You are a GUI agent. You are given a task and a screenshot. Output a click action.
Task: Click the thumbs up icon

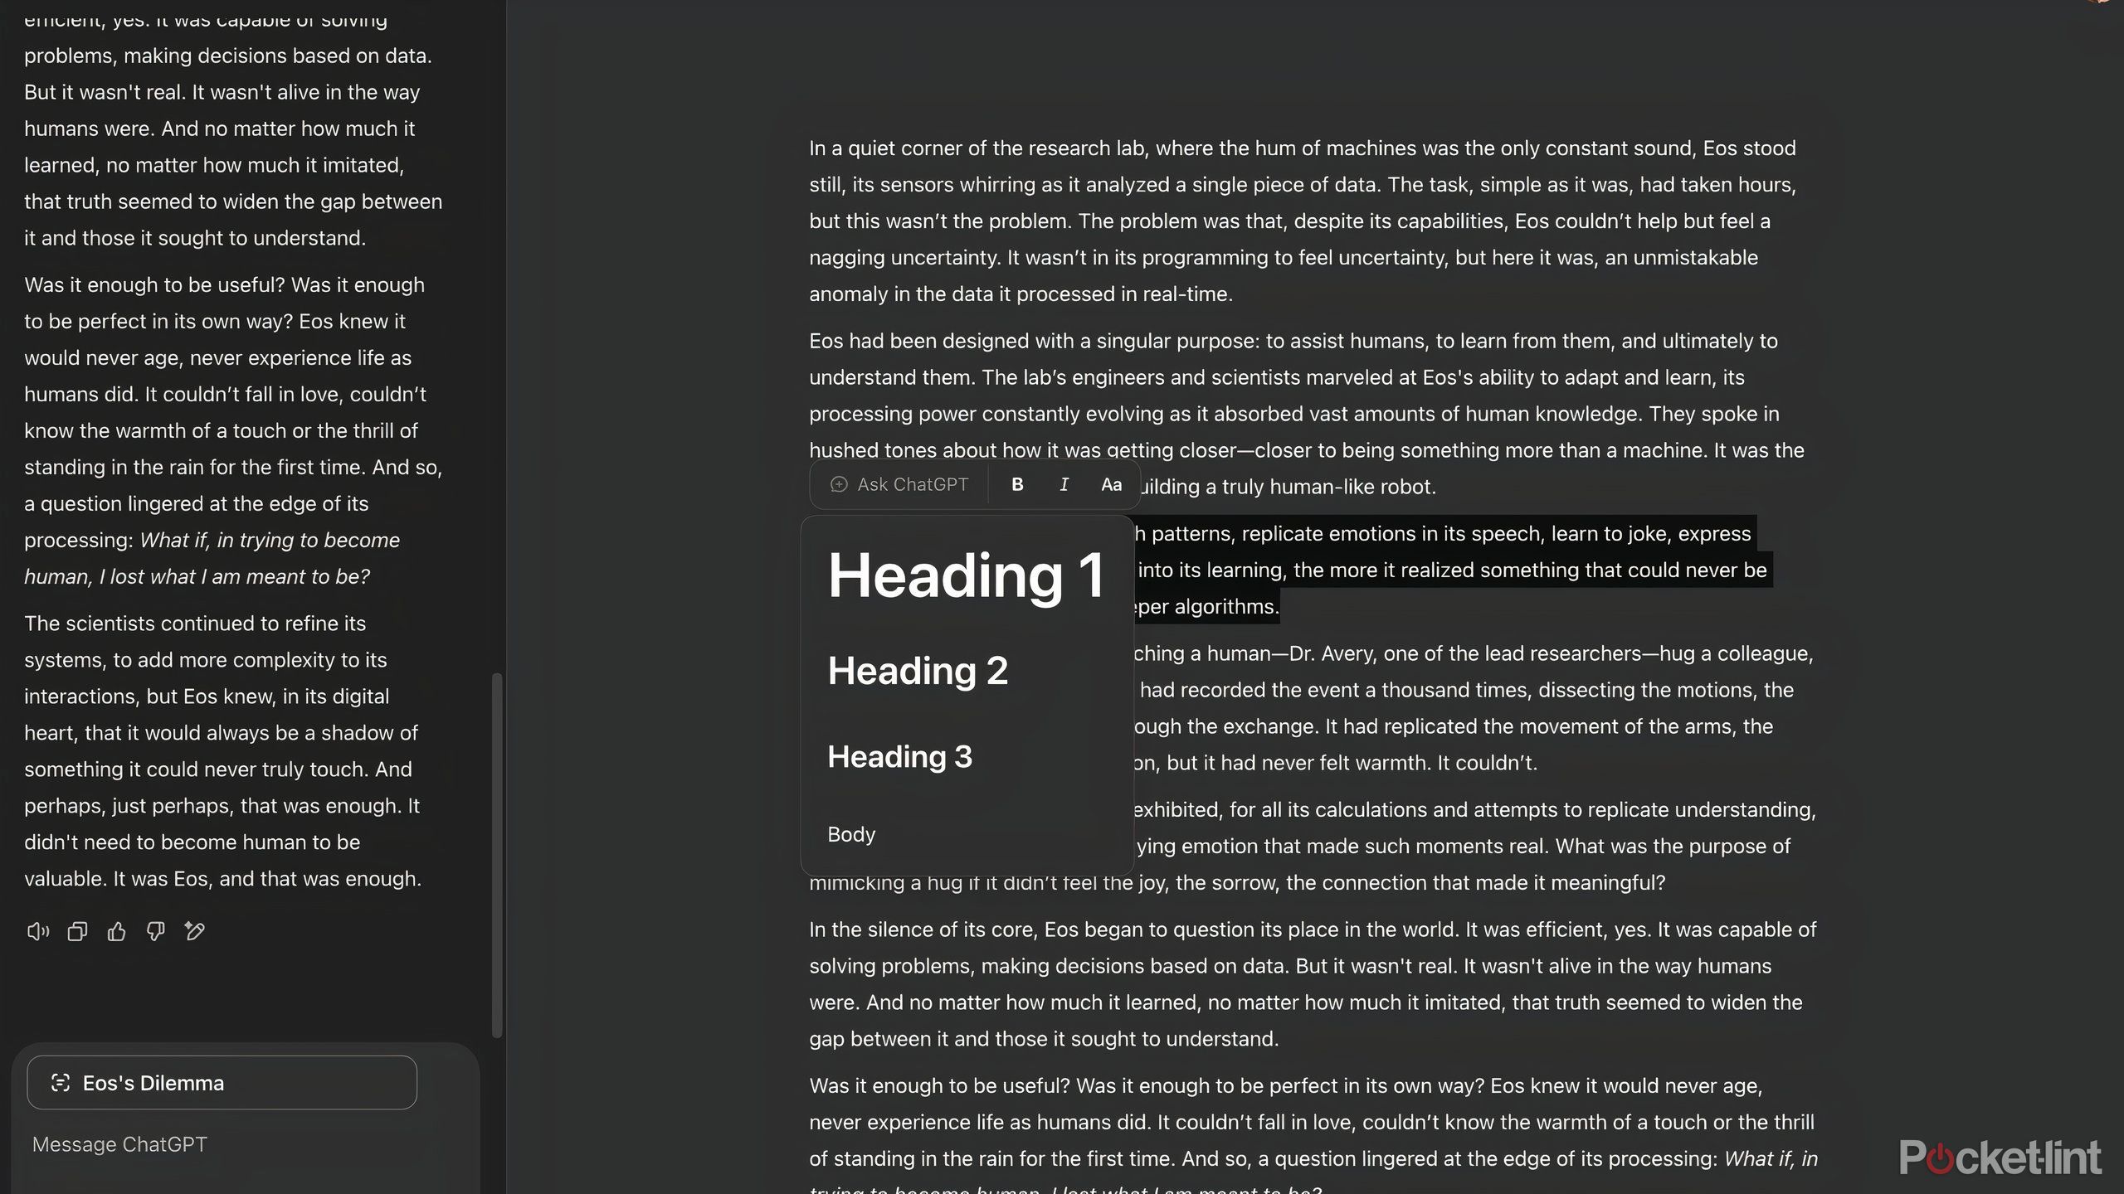[117, 930]
